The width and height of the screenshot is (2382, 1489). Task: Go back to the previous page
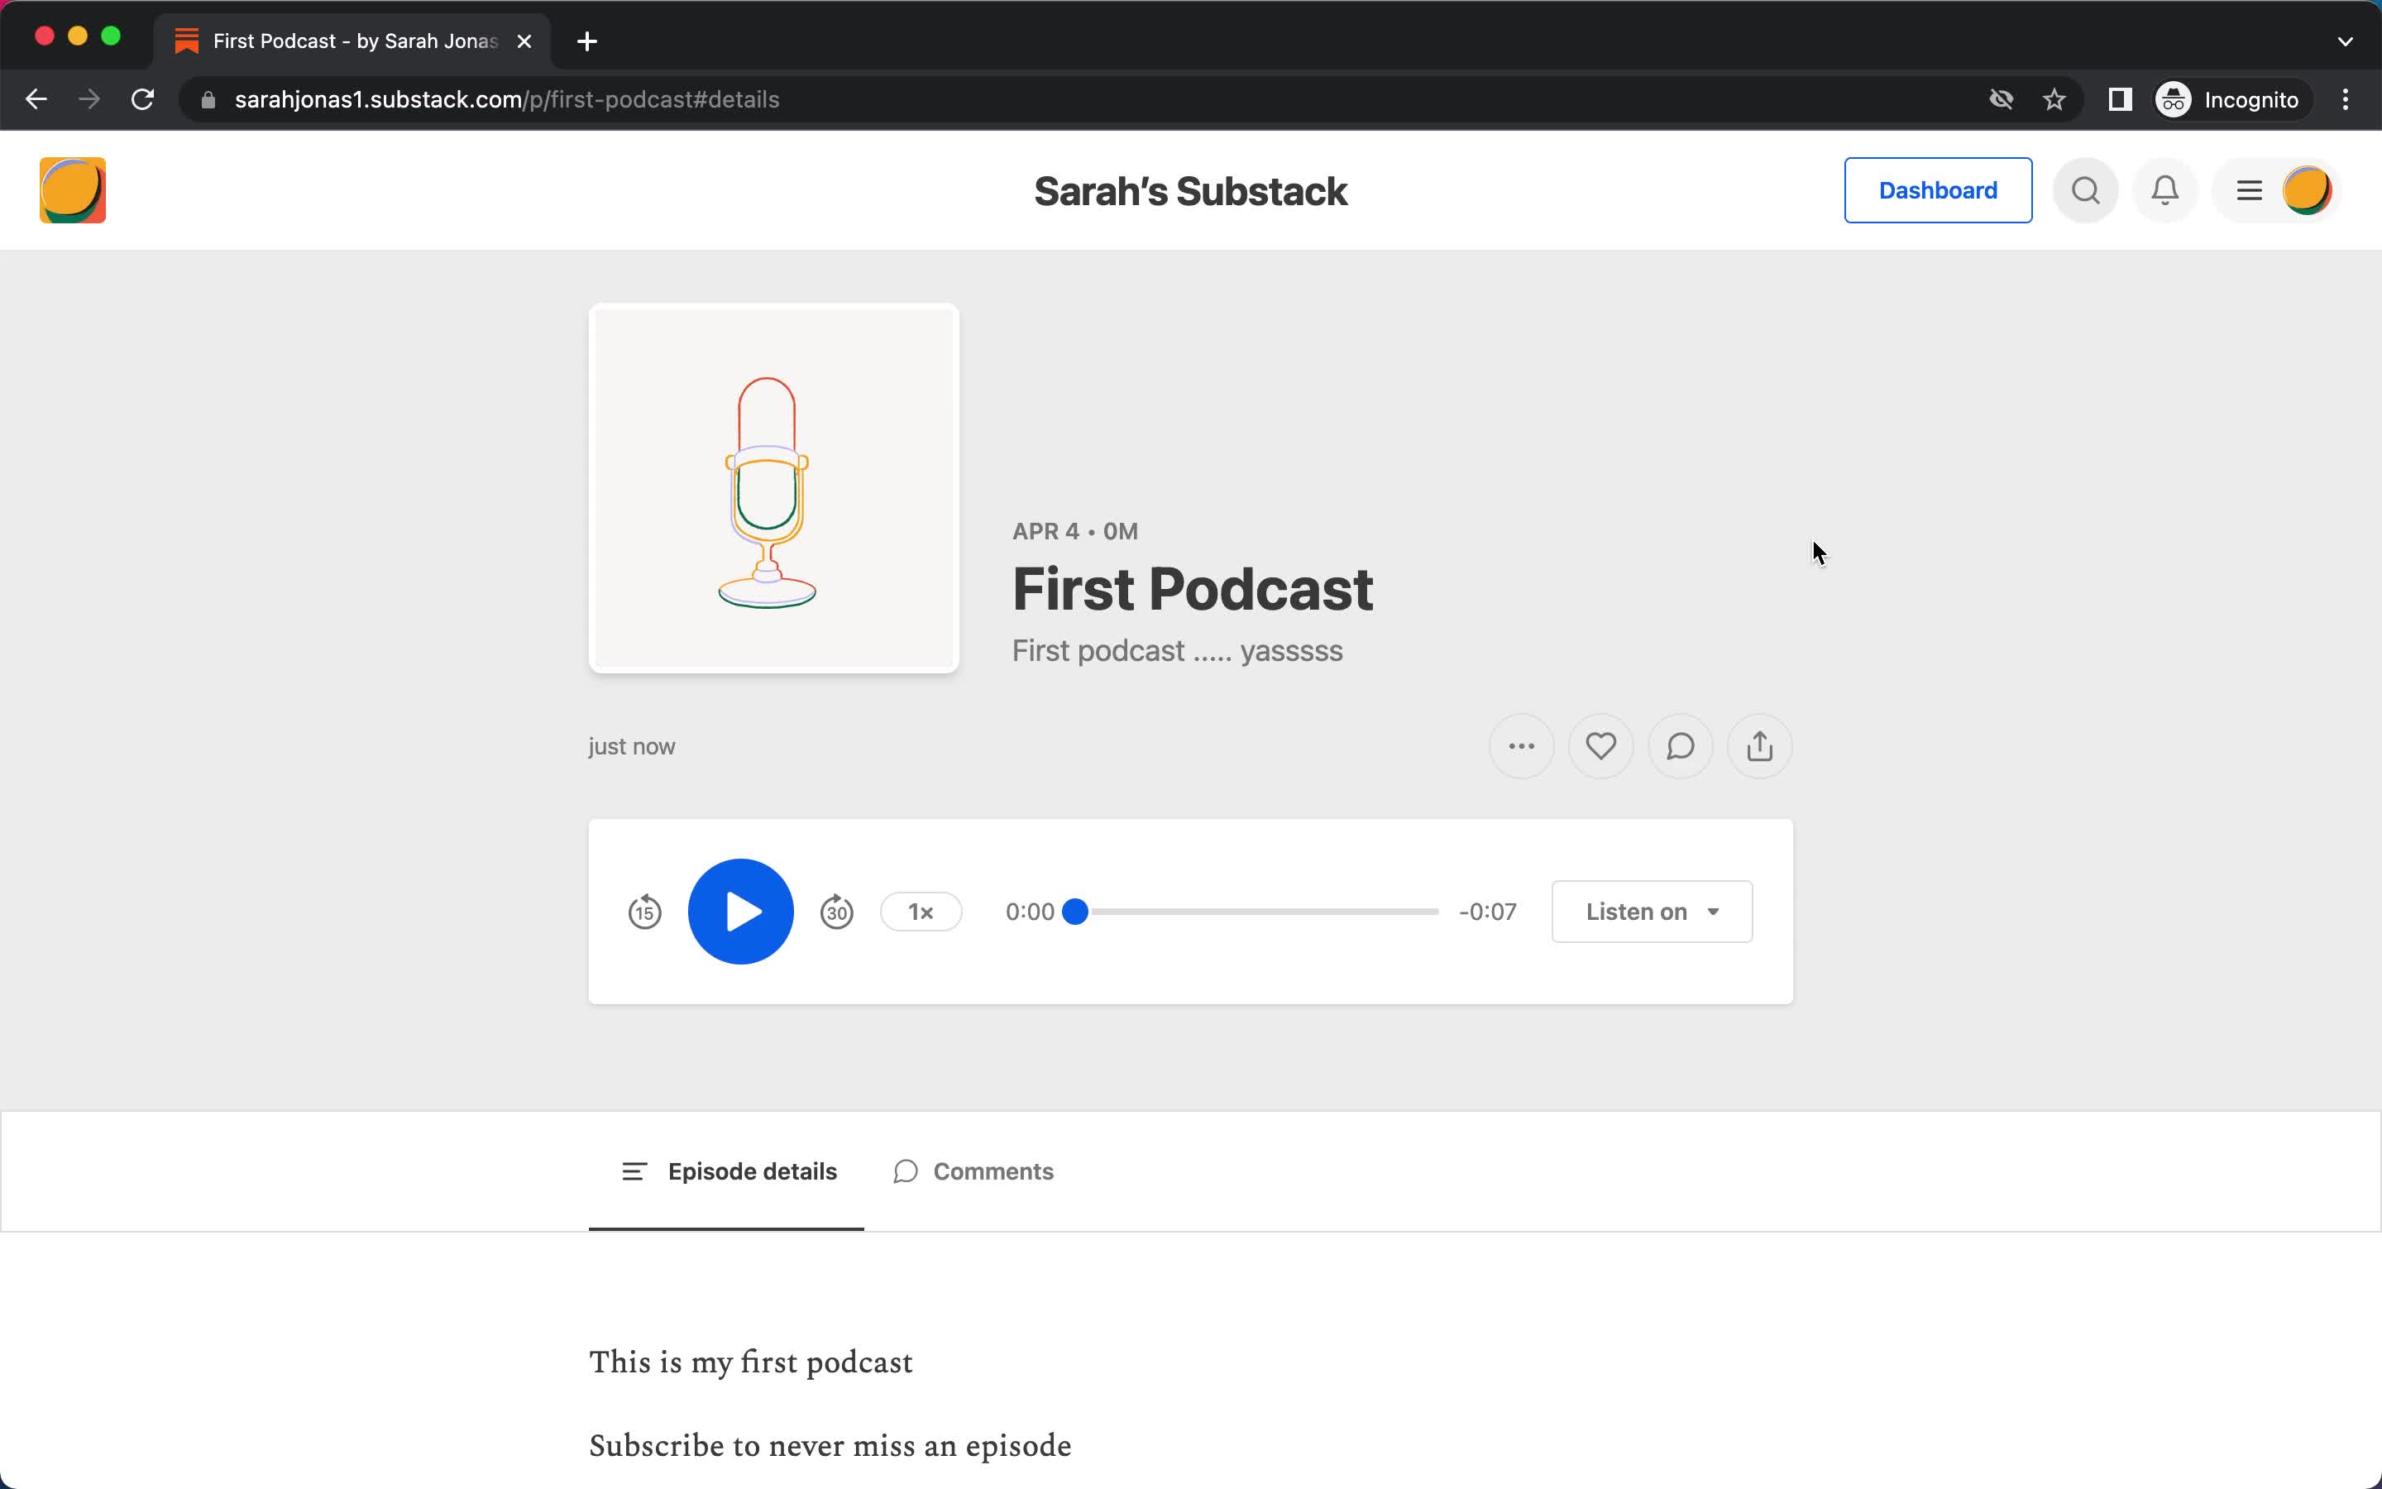click(36, 99)
